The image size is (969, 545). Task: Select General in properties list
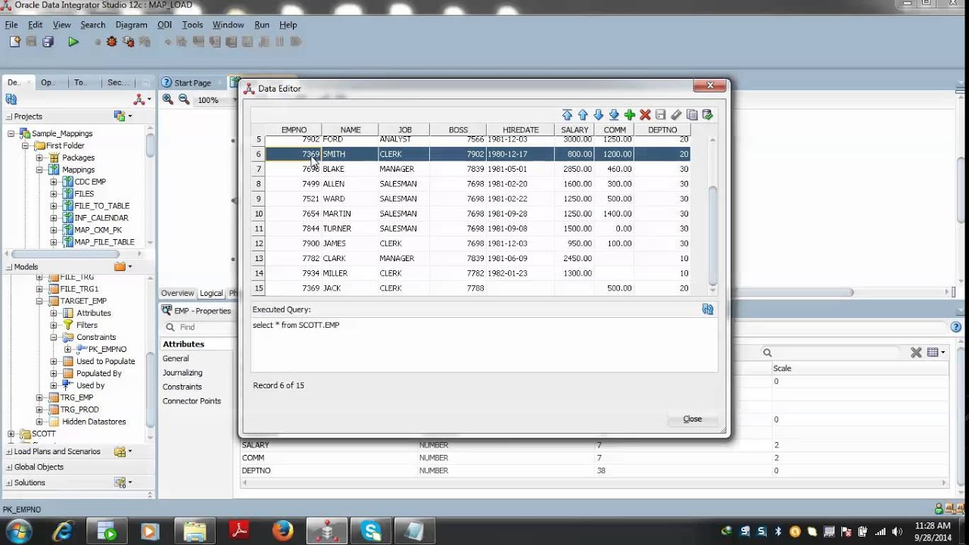click(x=176, y=358)
